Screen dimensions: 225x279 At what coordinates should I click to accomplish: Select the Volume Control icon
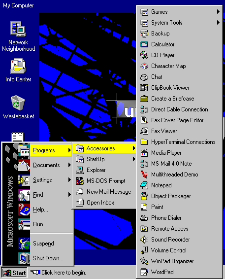coord(144,250)
